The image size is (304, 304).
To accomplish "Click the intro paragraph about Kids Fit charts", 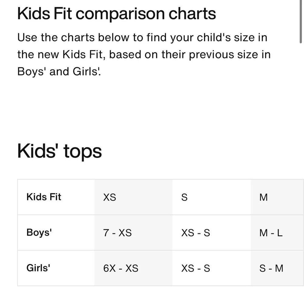I will pos(144,54).
